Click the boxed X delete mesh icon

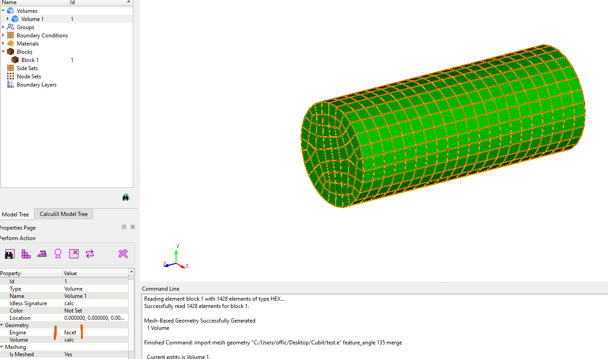point(74,253)
